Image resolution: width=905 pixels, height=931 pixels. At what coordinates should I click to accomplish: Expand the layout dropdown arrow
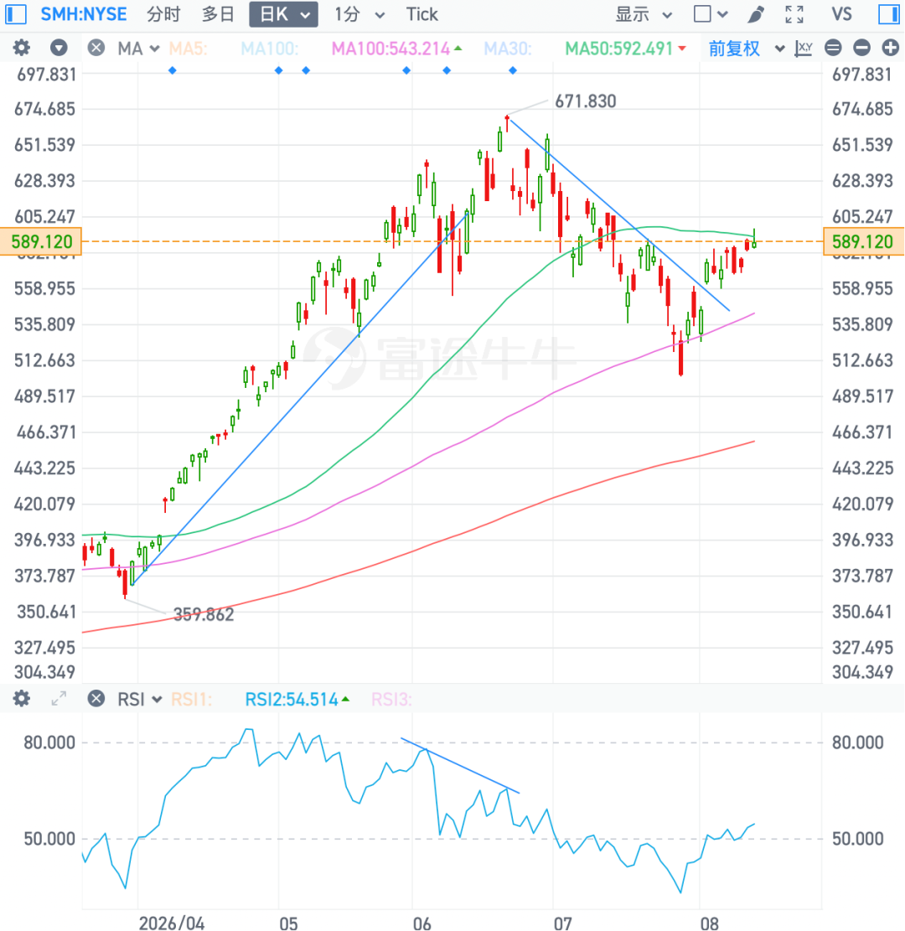[x=722, y=14]
